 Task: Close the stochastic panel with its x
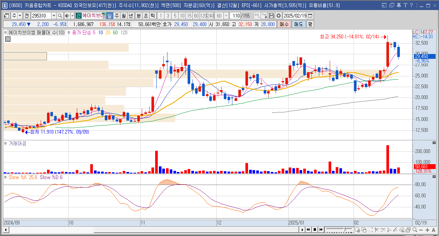point(434,177)
